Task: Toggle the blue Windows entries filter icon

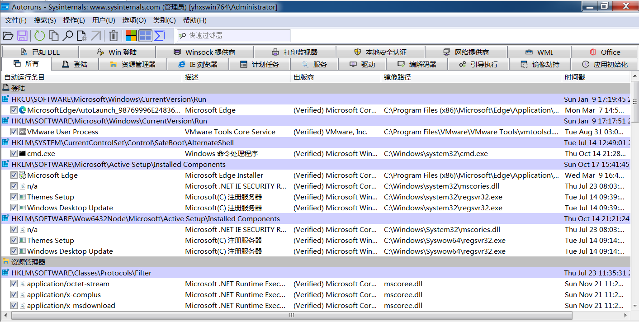Action: click(145, 36)
